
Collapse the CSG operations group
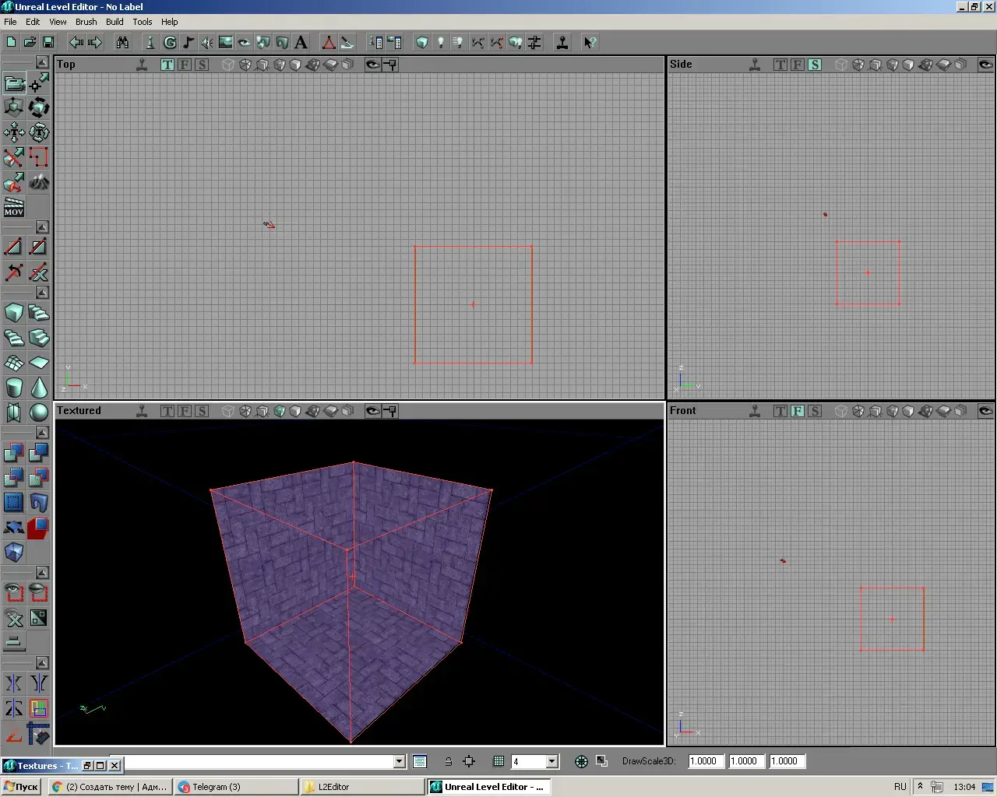click(x=42, y=432)
